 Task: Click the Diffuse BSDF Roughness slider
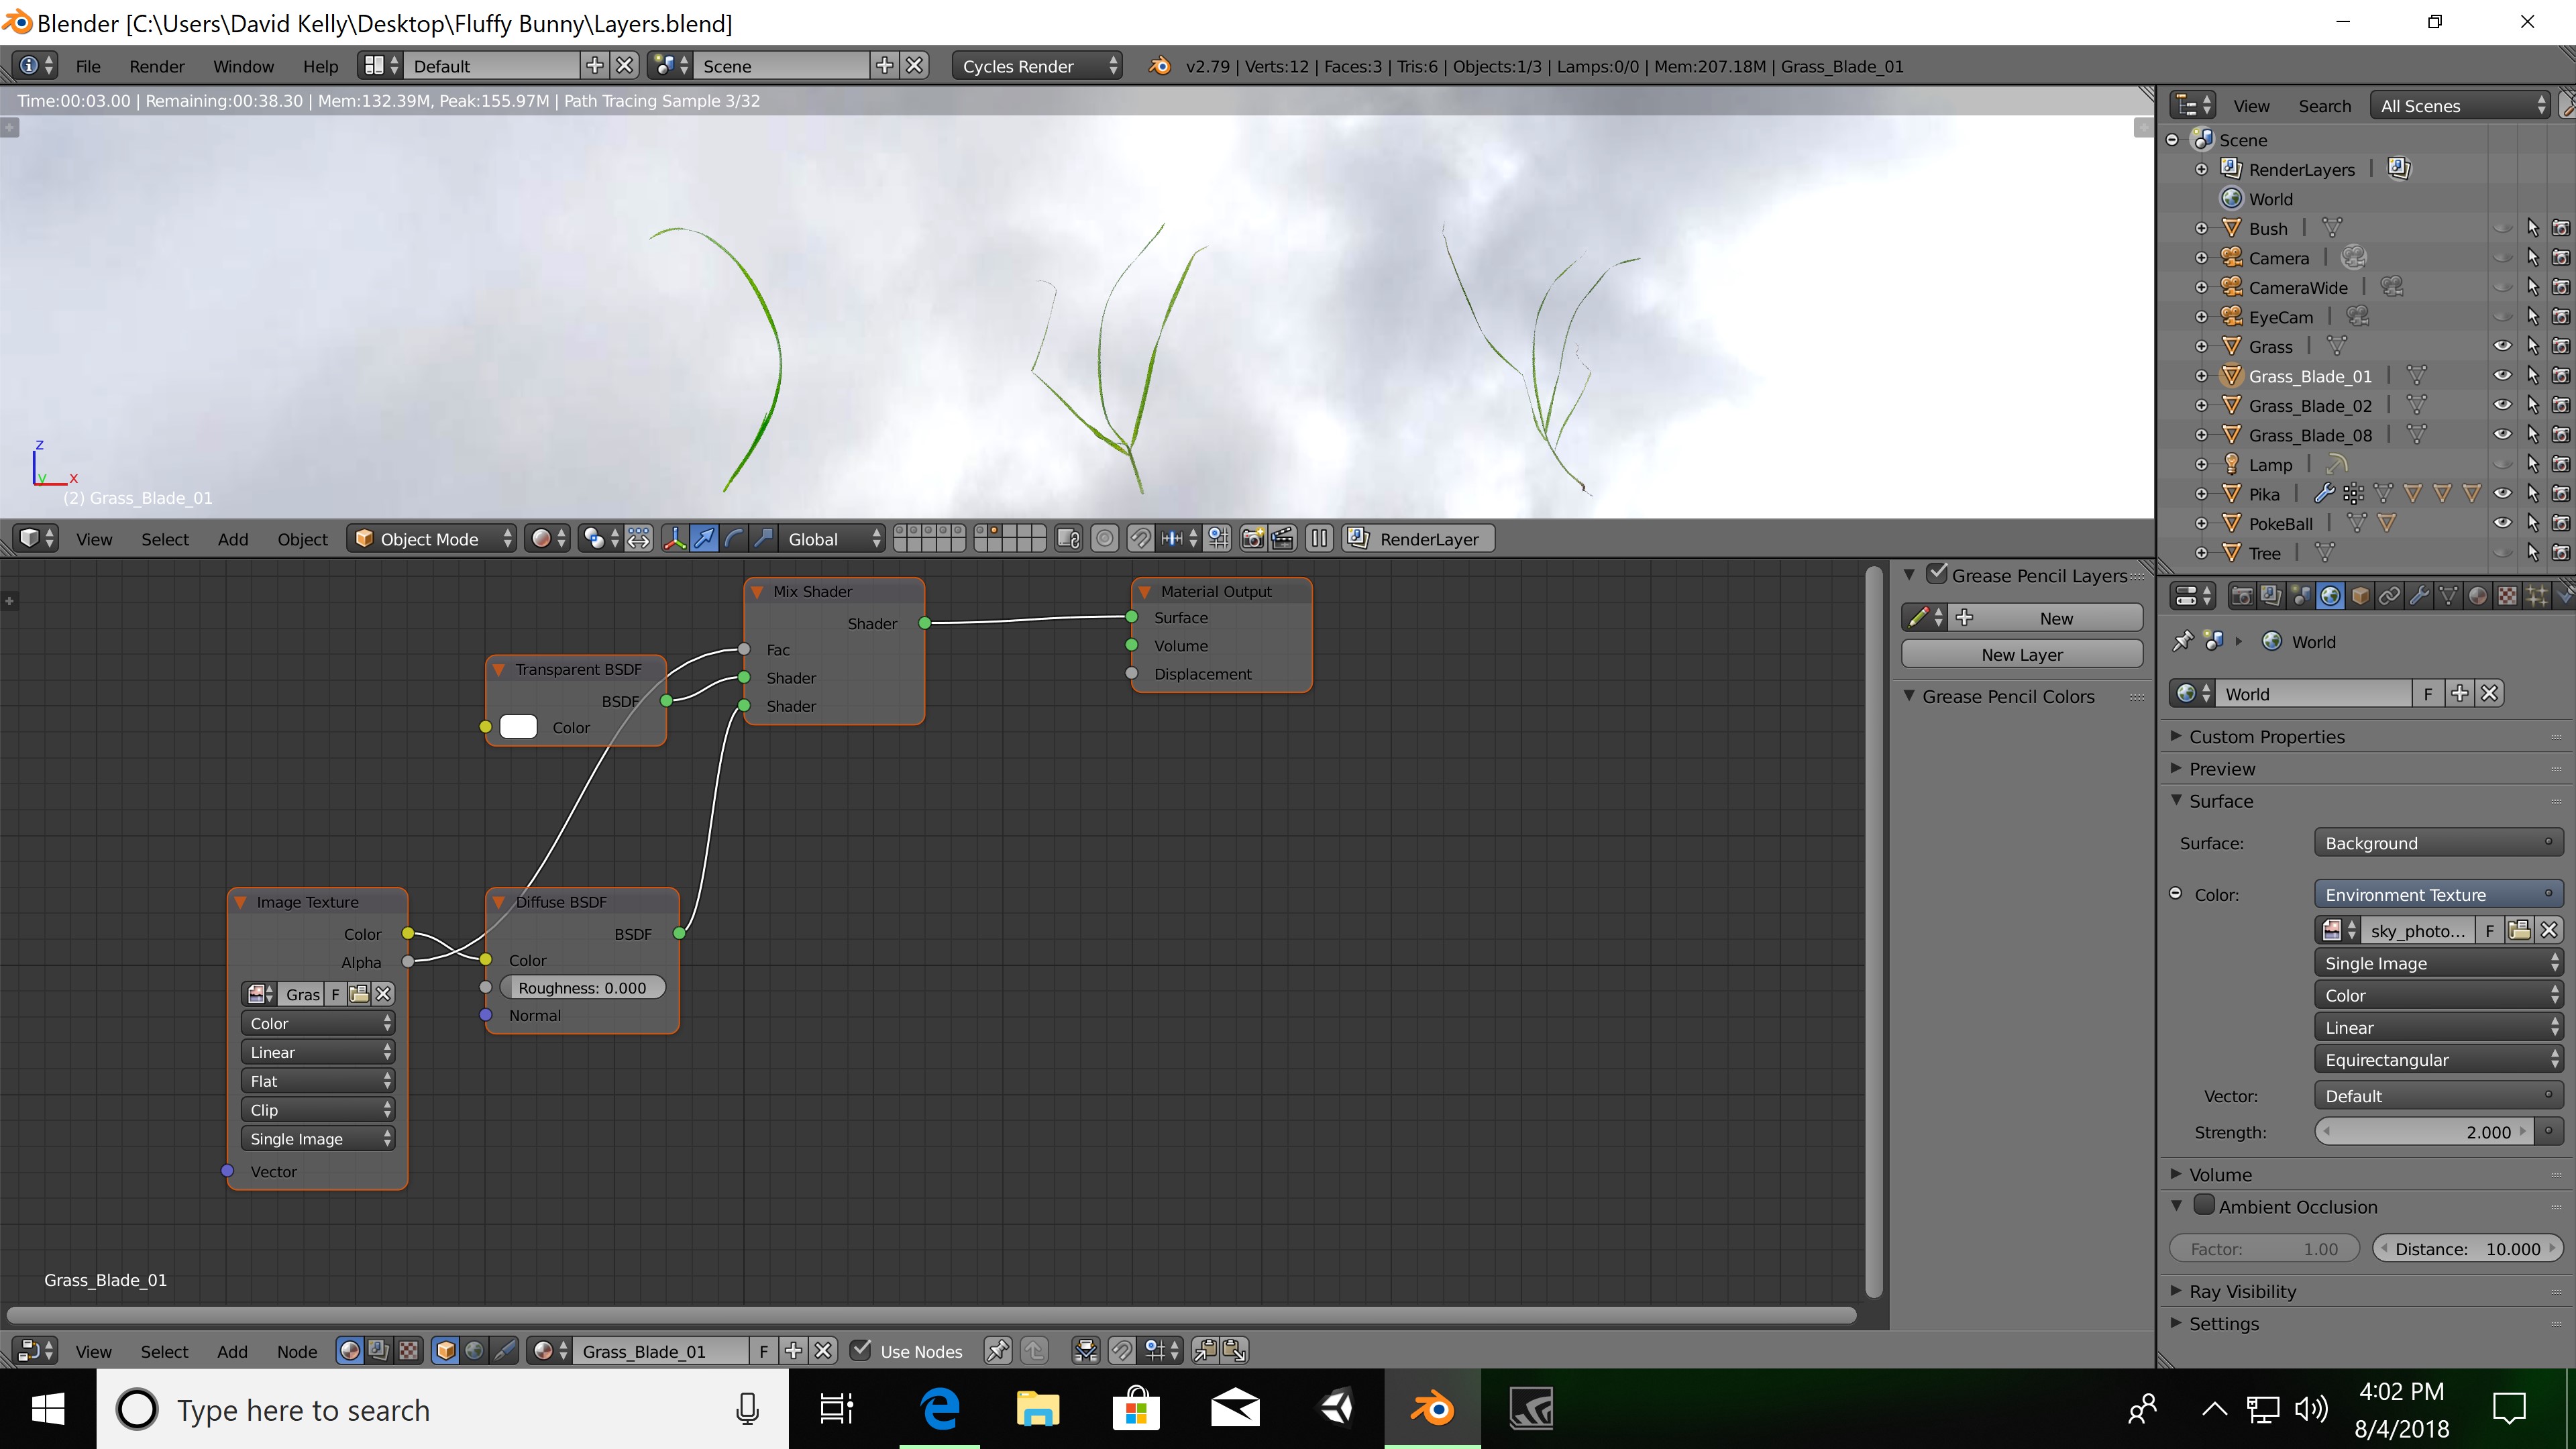click(584, 987)
